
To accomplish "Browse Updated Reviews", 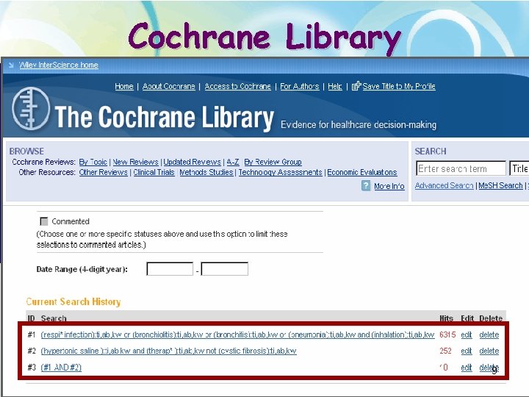I will tap(192, 162).
